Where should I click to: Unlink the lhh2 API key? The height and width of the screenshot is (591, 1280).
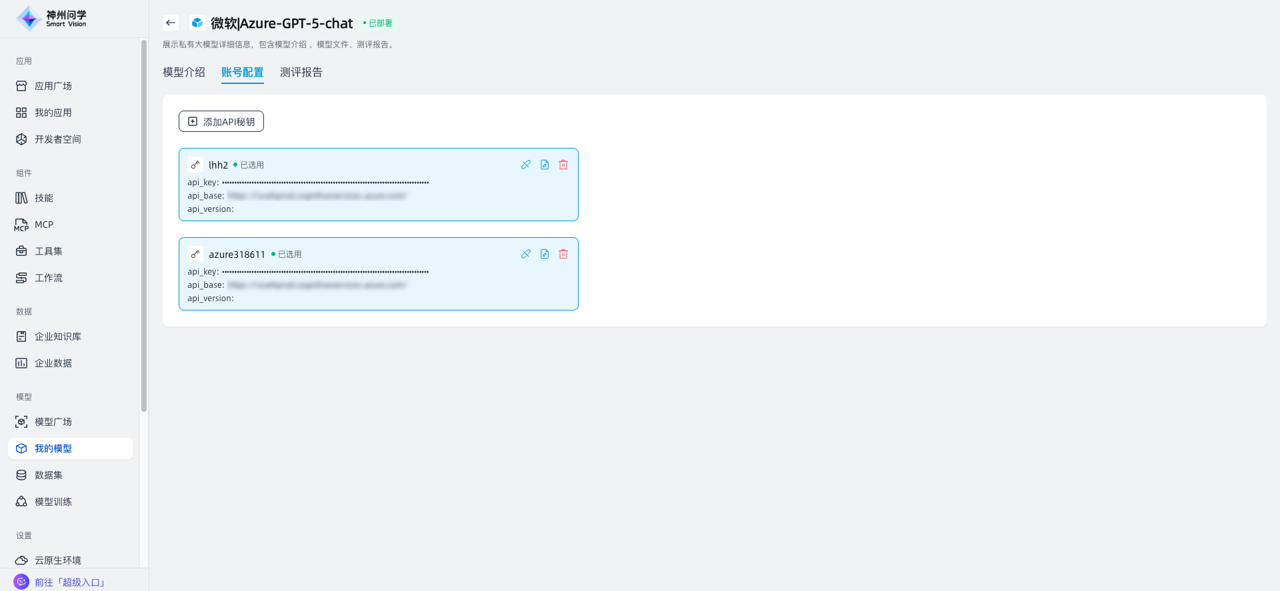coord(526,165)
